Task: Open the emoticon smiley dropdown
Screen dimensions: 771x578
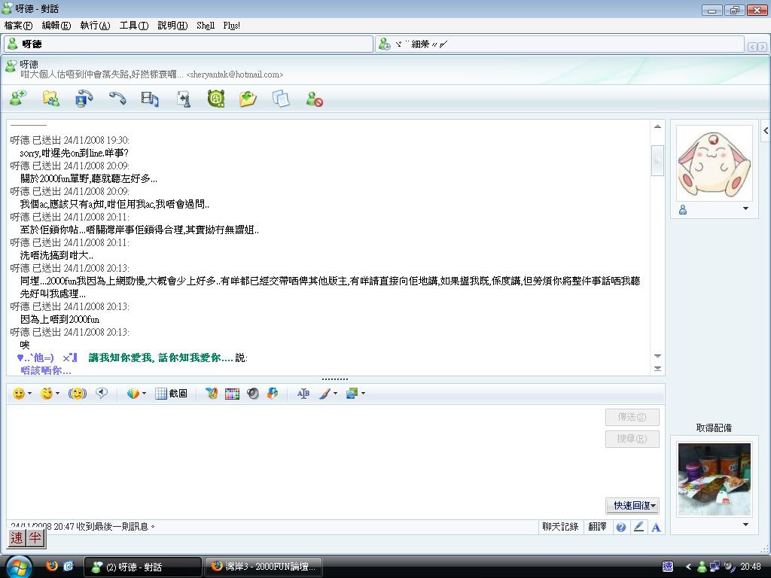Action: (22, 394)
